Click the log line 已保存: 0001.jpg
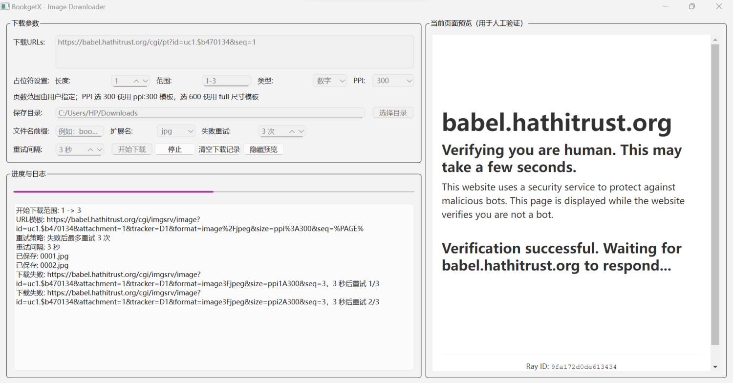This screenshot has width=733, height=383. 42,256
